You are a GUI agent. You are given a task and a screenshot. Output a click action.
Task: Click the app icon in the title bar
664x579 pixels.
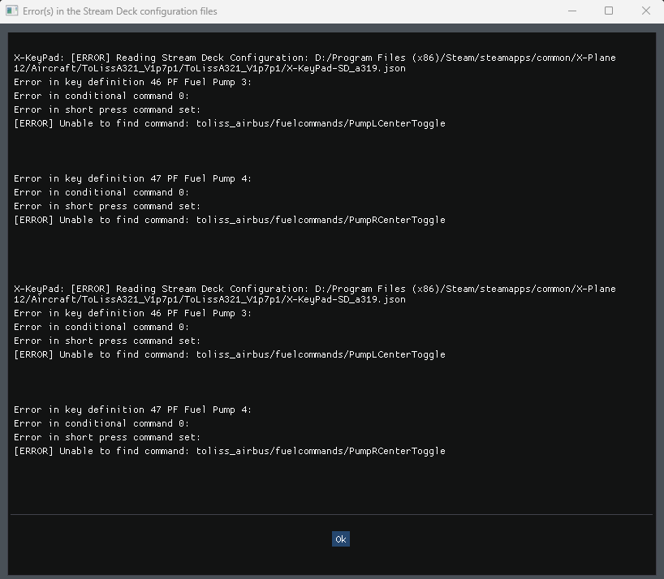click(12, 11)
